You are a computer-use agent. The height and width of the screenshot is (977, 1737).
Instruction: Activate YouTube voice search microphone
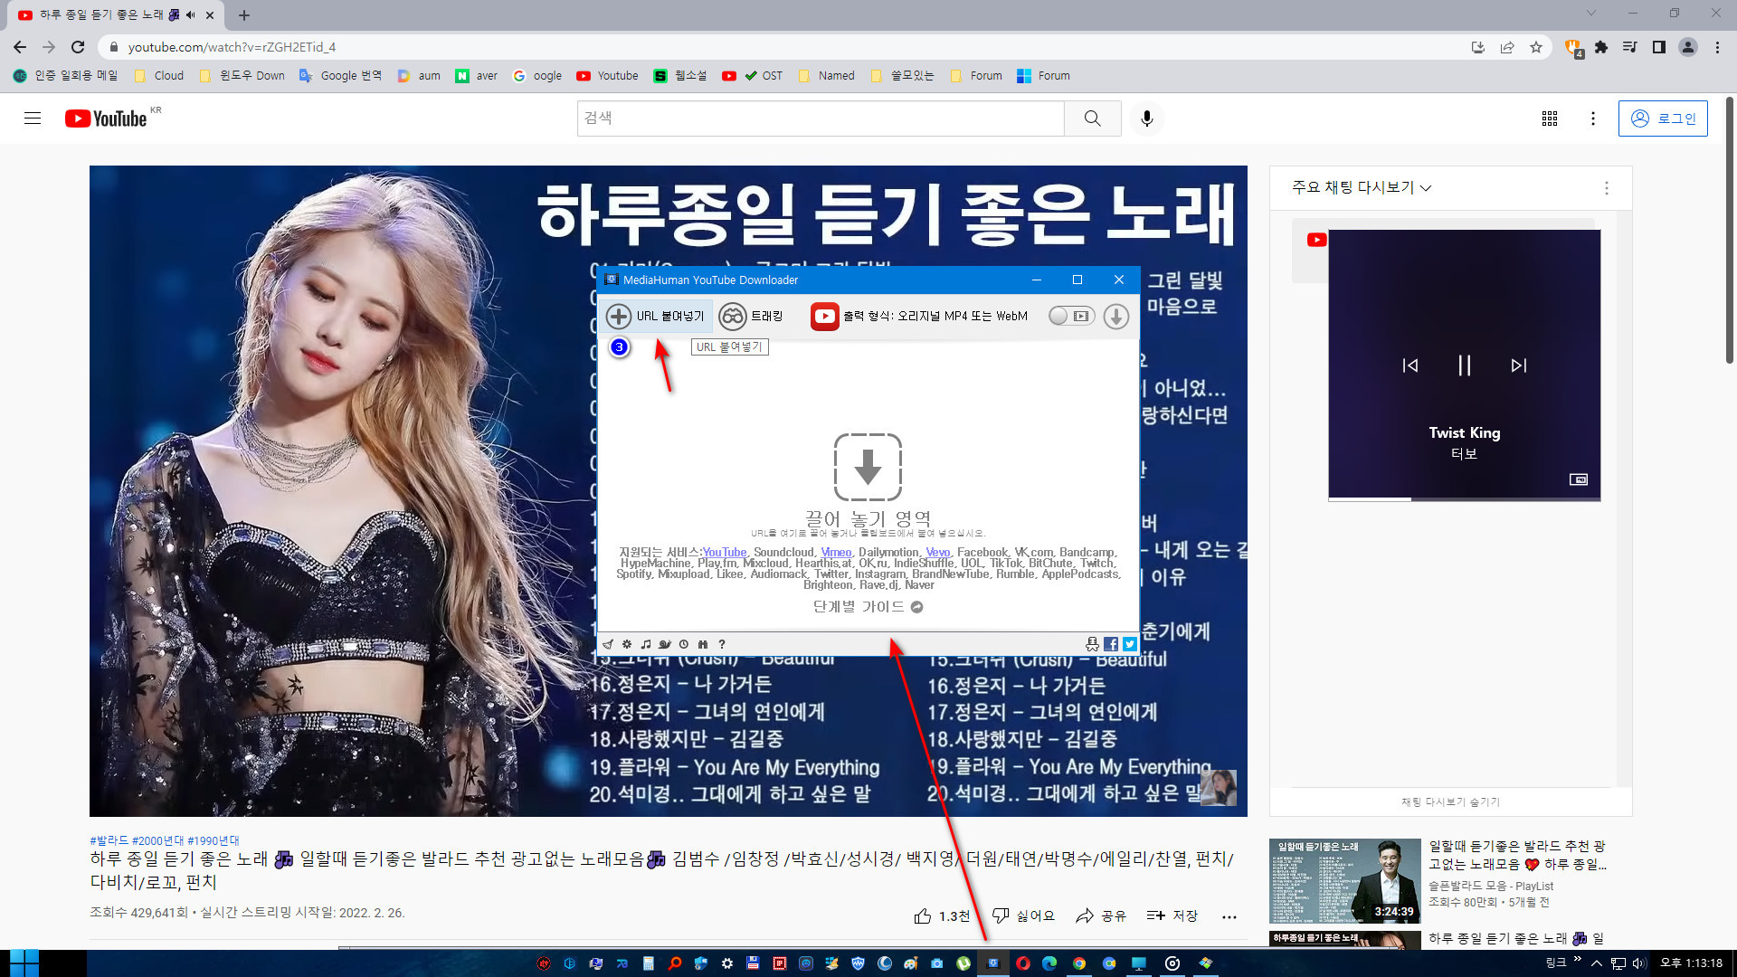click(x=1147, y=119)
